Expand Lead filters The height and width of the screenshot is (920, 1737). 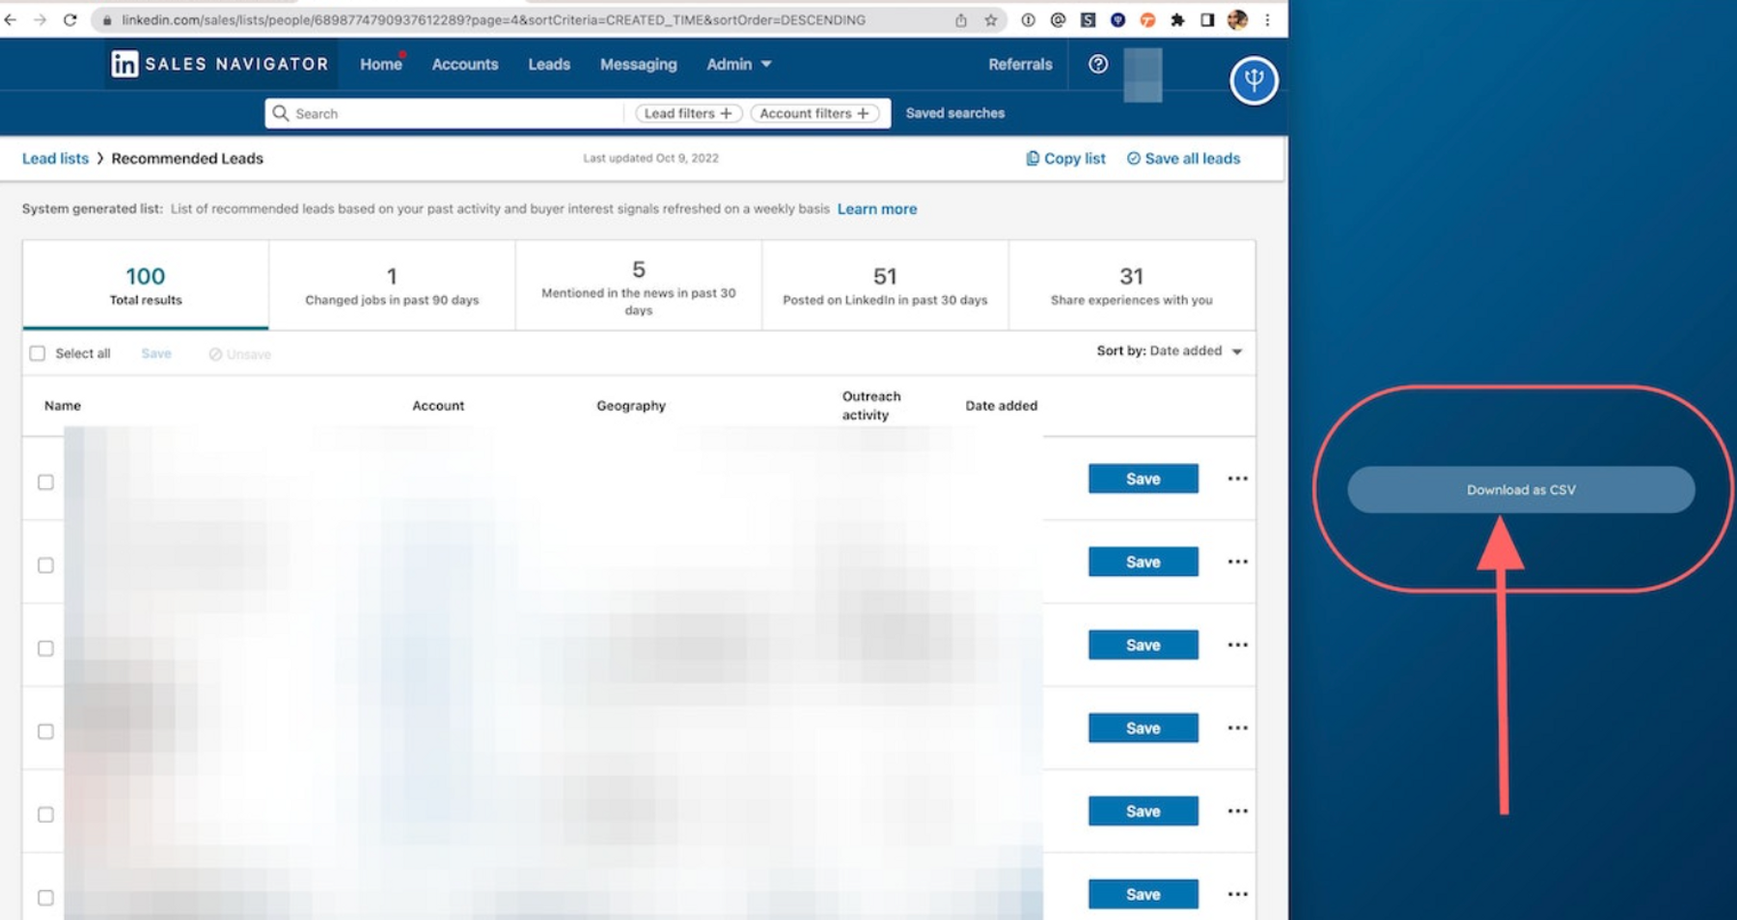tap(688, 113)
